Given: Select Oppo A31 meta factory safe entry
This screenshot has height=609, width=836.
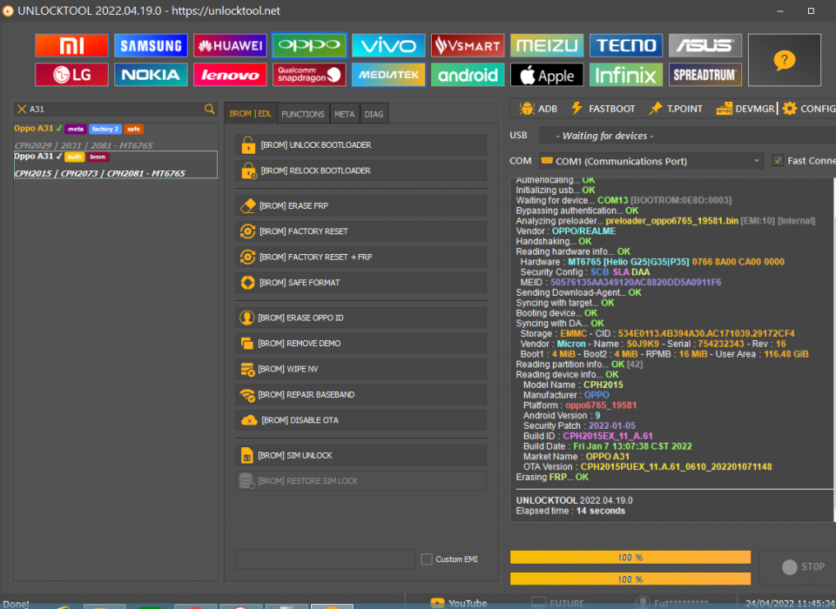Looking at the screenshot, I should [x=115, y=137].
